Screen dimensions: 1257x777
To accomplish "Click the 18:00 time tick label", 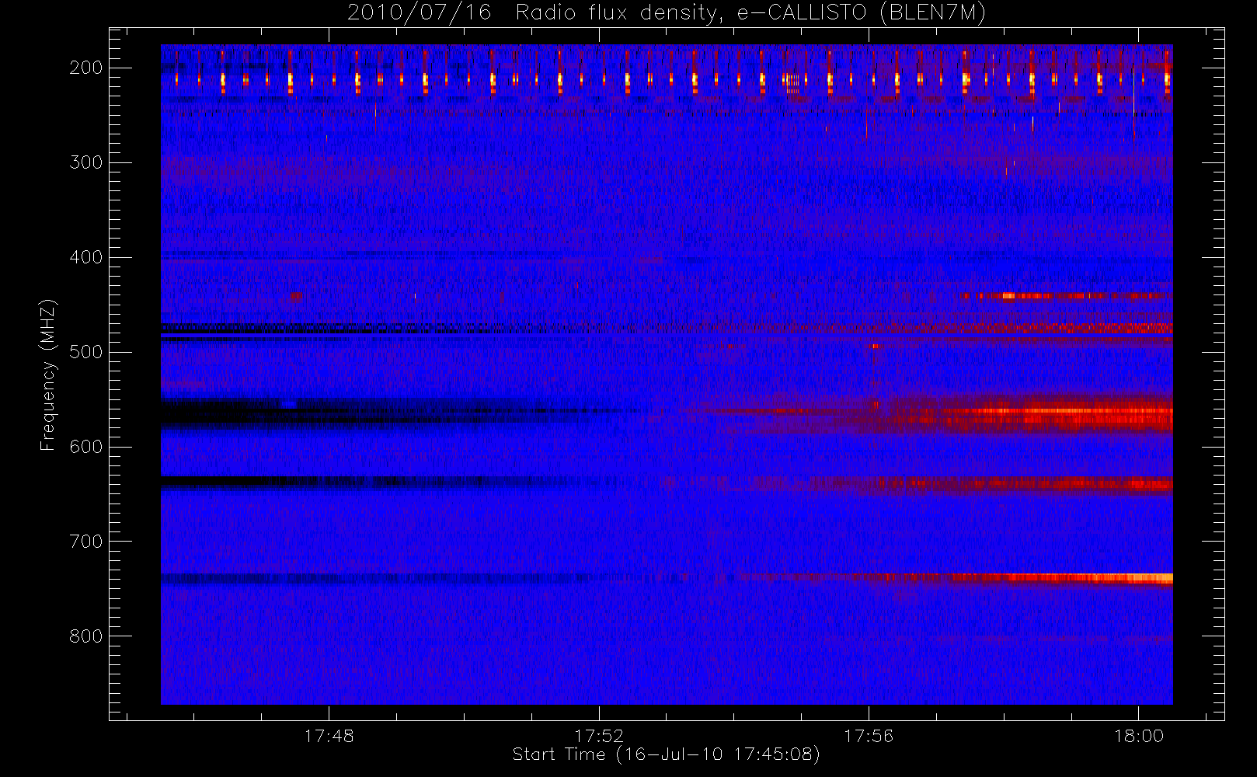I will [1139, 736].
